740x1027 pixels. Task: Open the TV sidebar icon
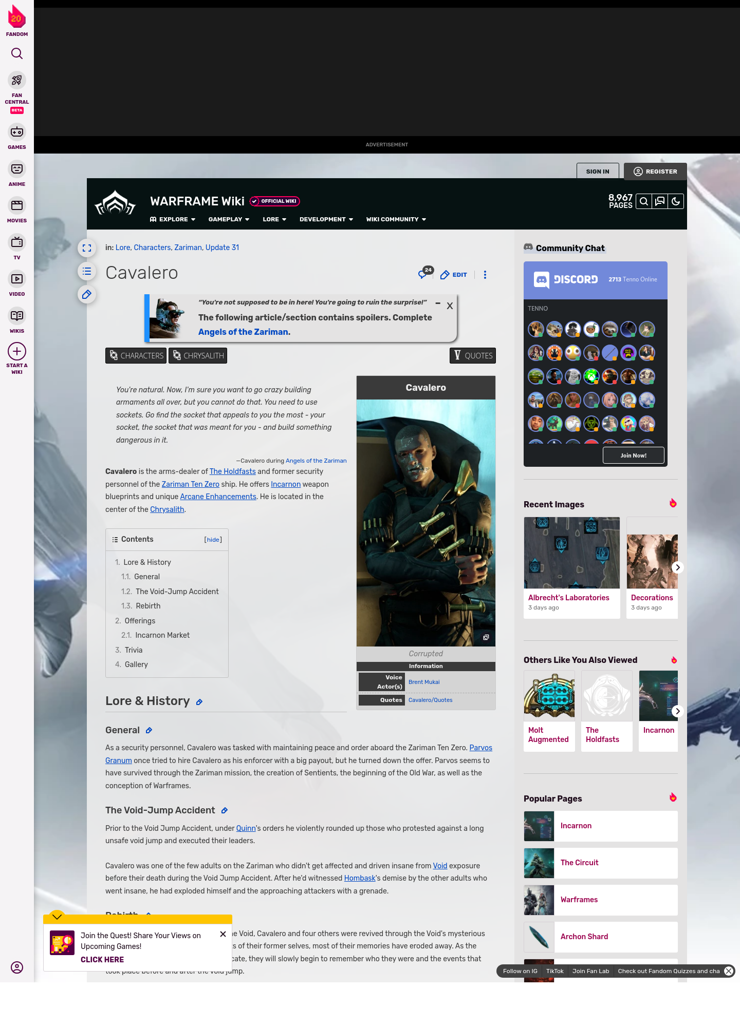click(17, 242)
